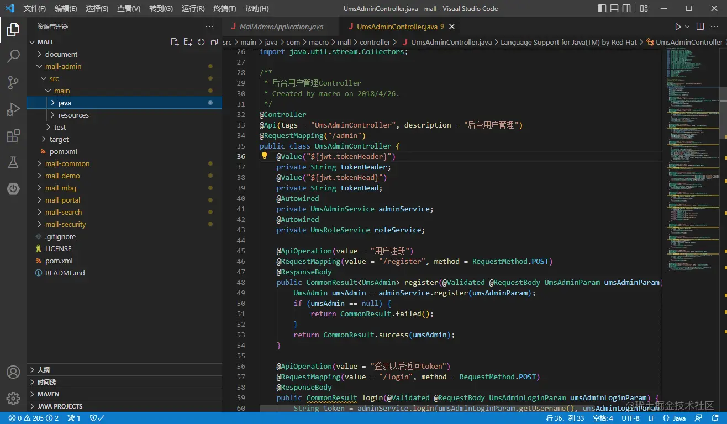Refresh the explorer file tree
This screenshot has width=727, height=424.
pyautogui.click(x=201, y=42)
